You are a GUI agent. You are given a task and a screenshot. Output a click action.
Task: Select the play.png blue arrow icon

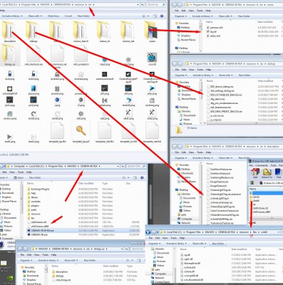click(x=152, y=88)
